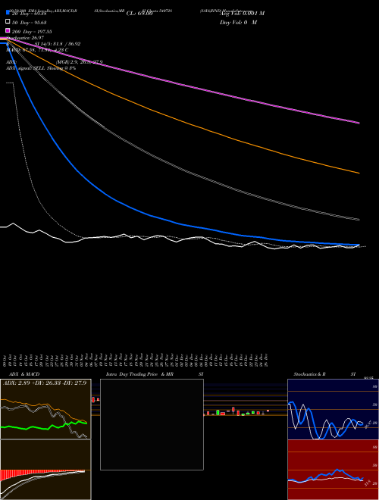Click the right end of the orange moving-average line
Screen dimensions: 379x500
[x=359, y=173]
